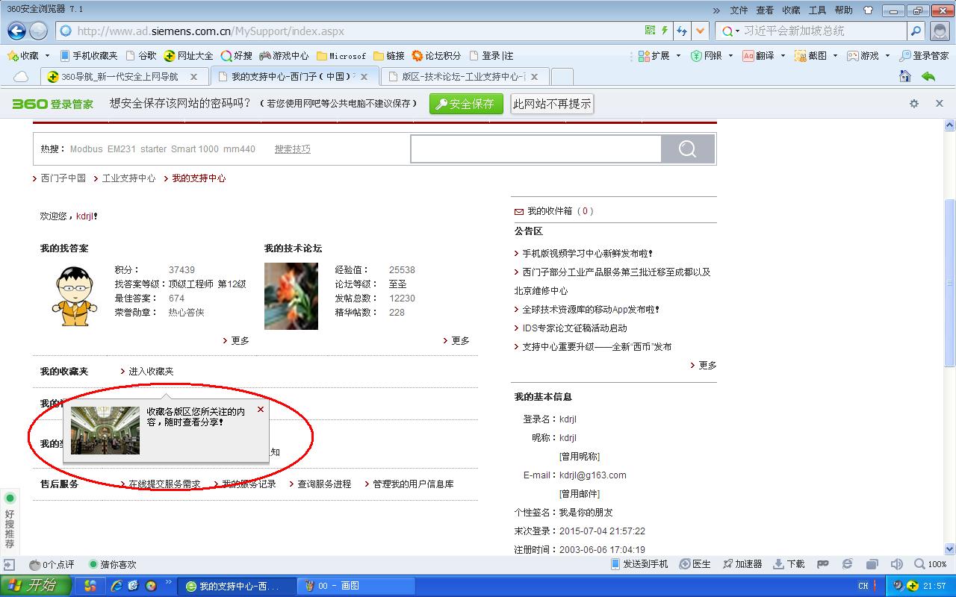Click inside the Siemens page search field

coord(536,149)
